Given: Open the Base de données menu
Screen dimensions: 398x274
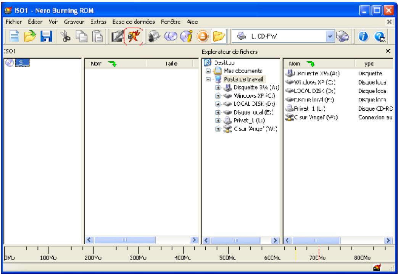Looking at the screenshot, I should tap(134, 22).
